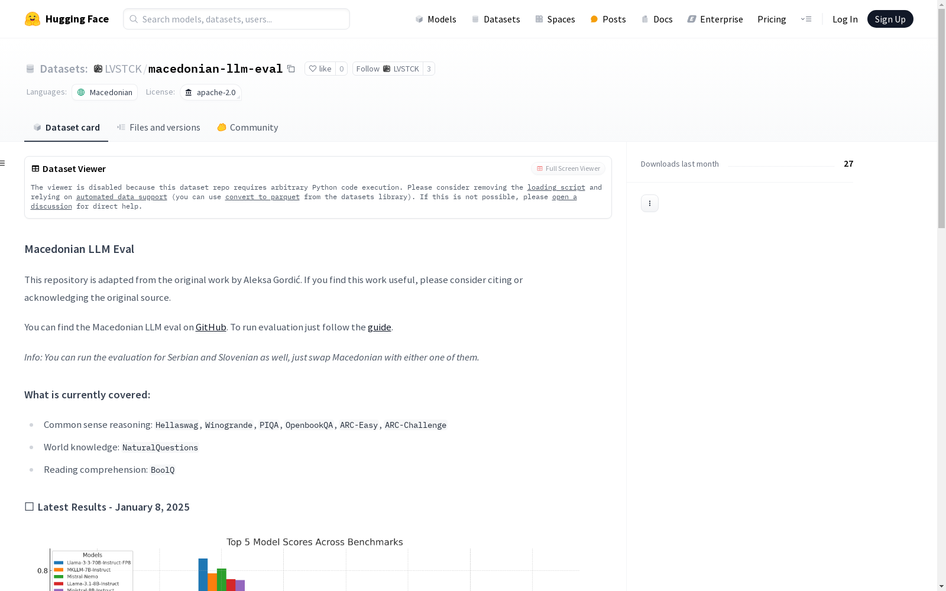
Task: View Pricing page
Action: pos(772,19)
